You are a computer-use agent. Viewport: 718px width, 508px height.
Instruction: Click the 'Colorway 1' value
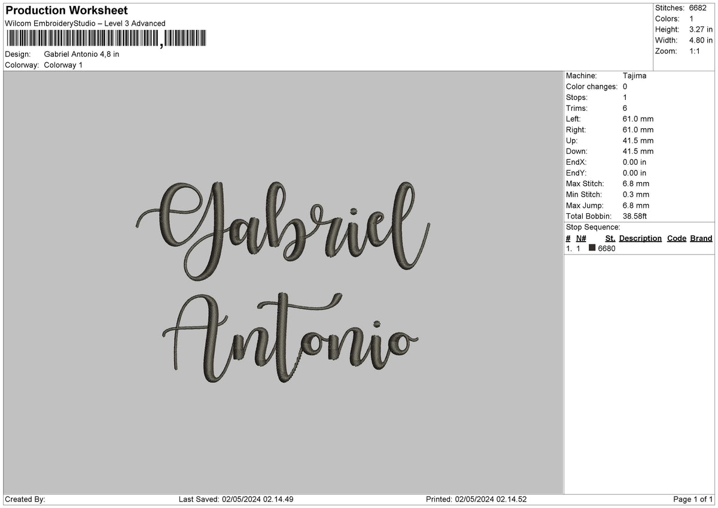coord(63,65)
